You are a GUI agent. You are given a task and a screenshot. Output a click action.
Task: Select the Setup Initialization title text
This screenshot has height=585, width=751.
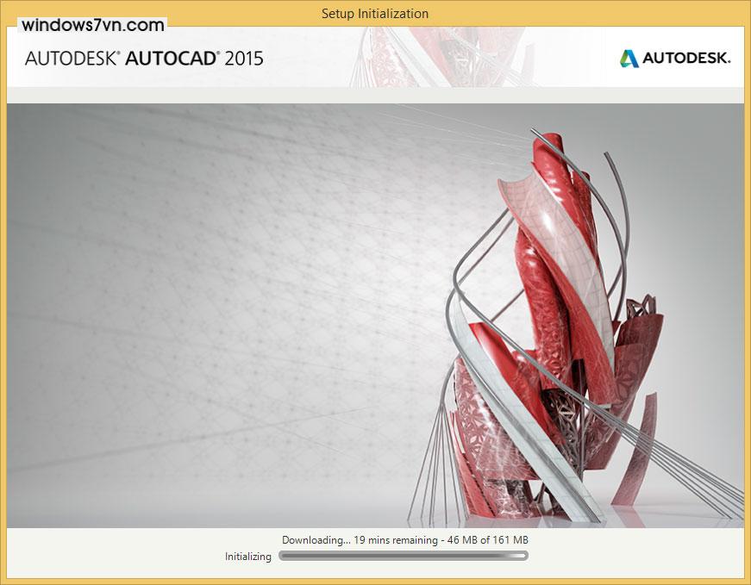point(375,14)
